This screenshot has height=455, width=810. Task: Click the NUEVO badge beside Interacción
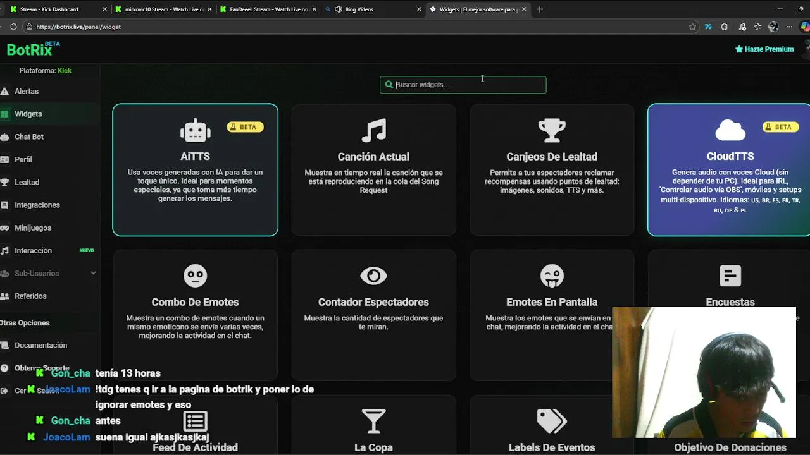pos(87,250)
